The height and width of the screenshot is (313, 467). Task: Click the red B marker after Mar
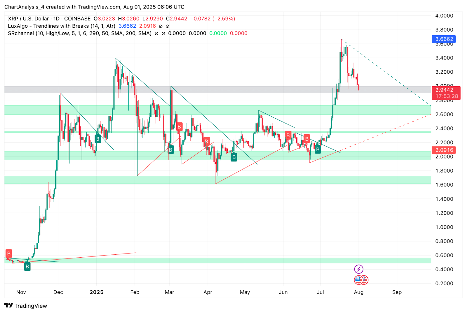pos(179,127)
